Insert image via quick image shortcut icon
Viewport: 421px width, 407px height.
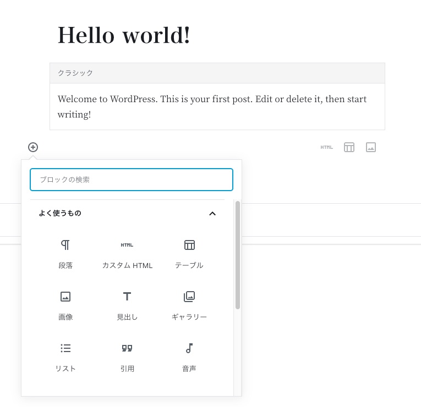tap(371, 147)
